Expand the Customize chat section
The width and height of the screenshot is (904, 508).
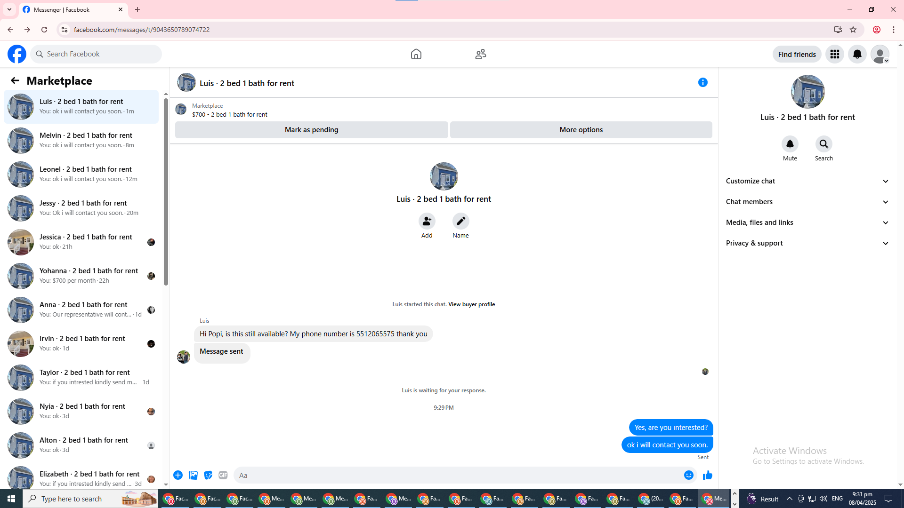(x=807, y=181)
